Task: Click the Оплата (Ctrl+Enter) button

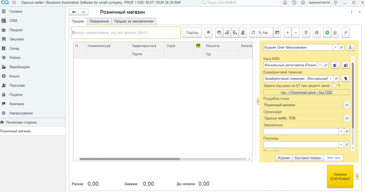Action: click(340, 176)
